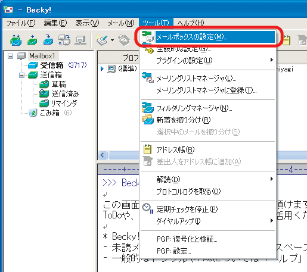Viewport: 307px width, 272px height.
Task: Click the compose new message pencil icon
Action: (102, 40)
